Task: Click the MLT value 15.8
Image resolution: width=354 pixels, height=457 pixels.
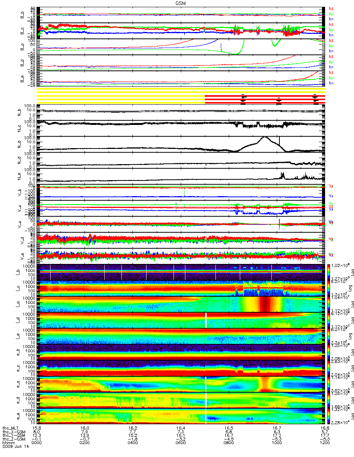Action: (37, 428)
